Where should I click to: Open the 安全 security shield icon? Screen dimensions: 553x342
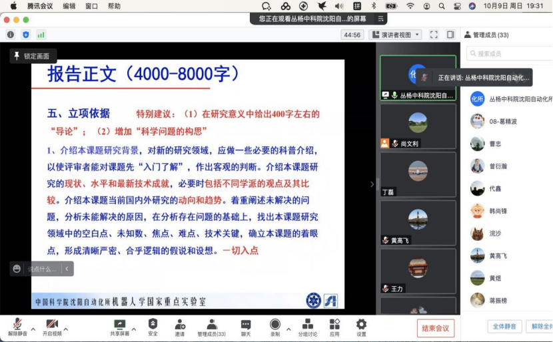[x=153, y=327]
